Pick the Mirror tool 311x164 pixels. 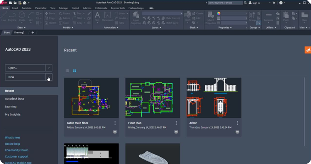(65, 18)
